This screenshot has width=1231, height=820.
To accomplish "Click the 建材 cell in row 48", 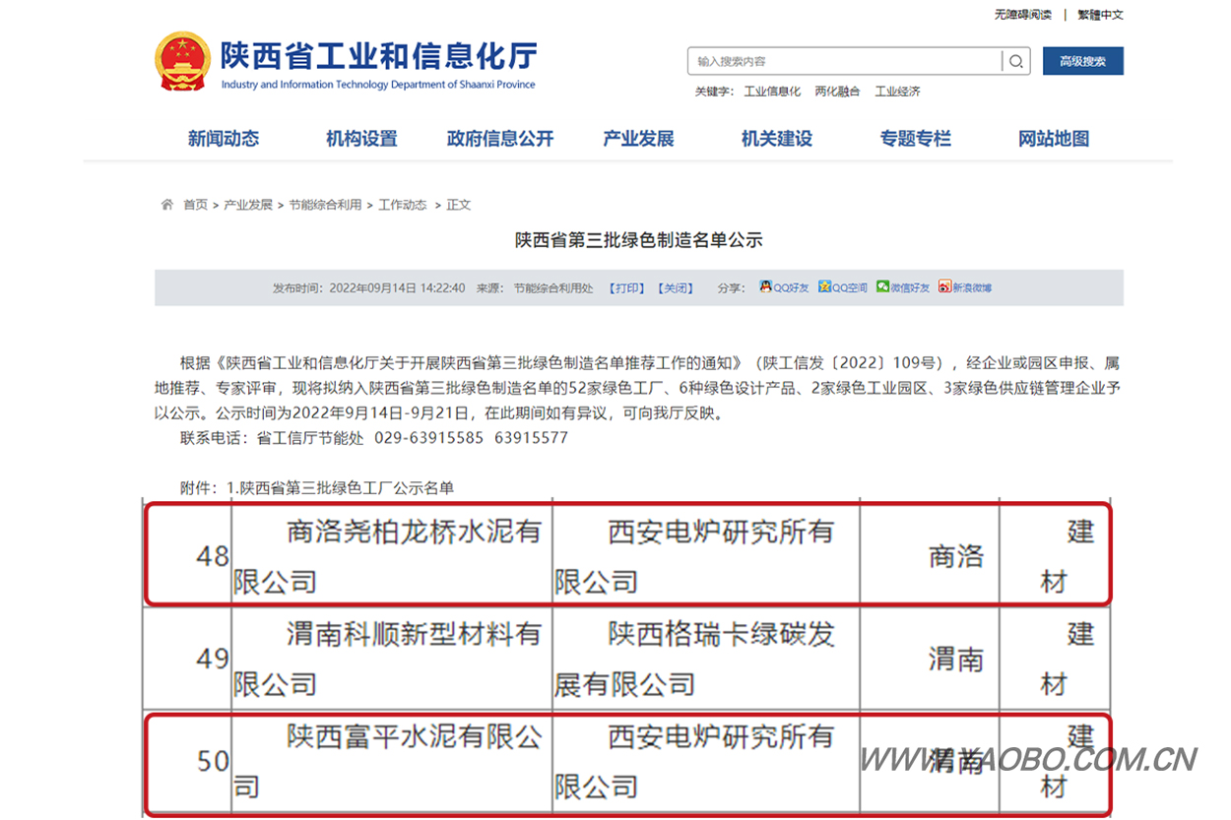I will [1055, 556].
